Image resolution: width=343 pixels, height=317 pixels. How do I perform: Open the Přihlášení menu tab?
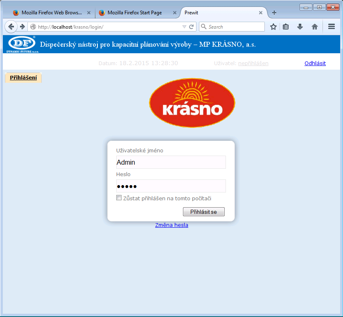pyautogui.click(x=23, y=78)
